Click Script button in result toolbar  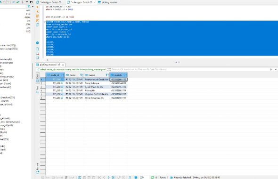[x=70, y=178]
